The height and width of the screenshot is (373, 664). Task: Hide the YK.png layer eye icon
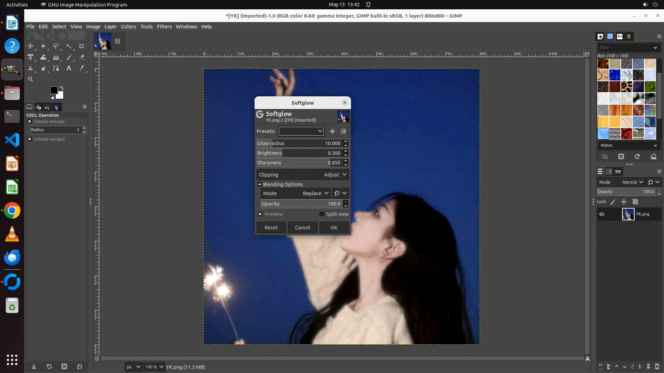(602, 214)
